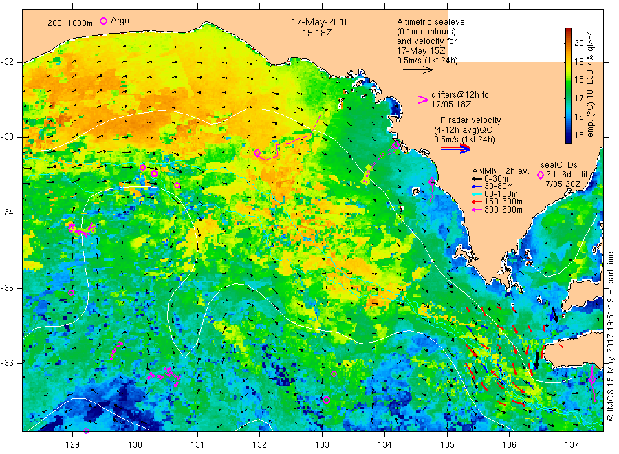This screenshot has width=619, height=454.
Task: Click seal CTD diamond near 132°E 33.2°S
Action: (x=257, y=153)
